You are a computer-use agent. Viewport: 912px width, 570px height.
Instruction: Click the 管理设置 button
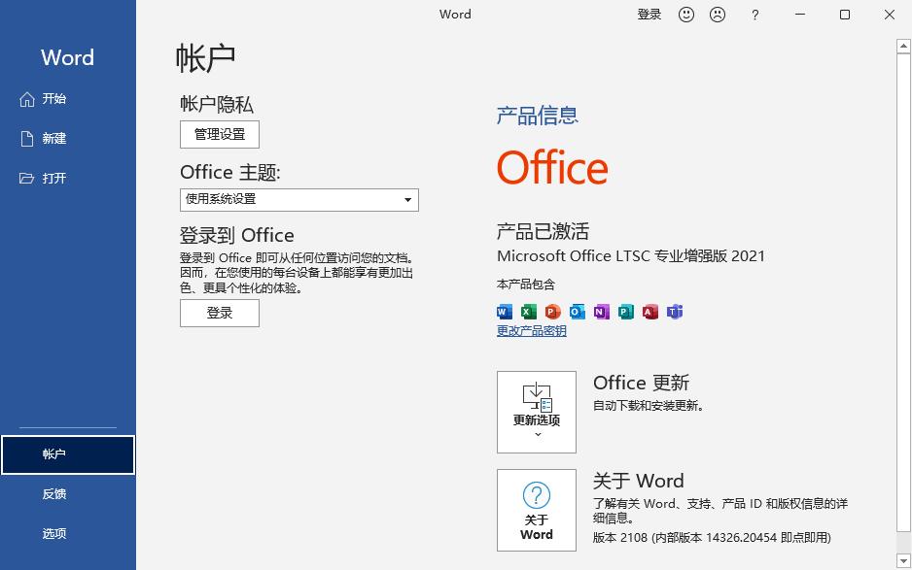coord(219,134)
